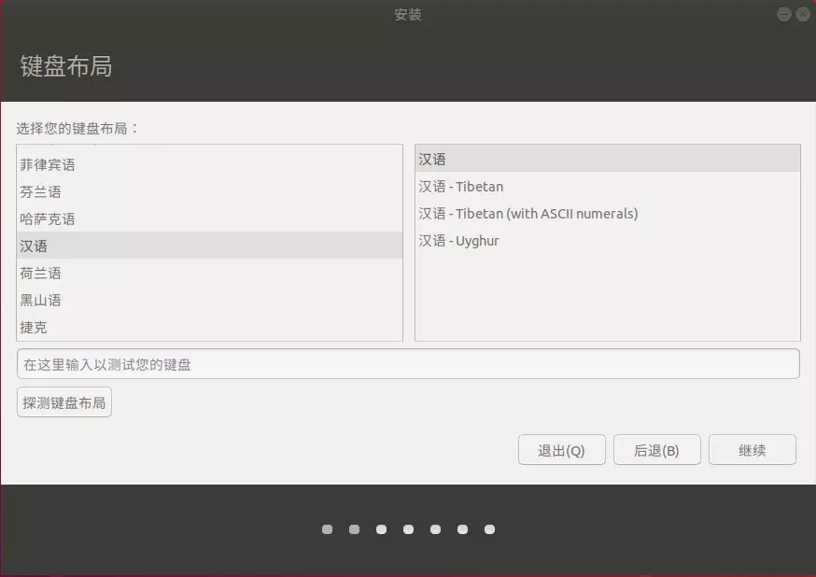Select 哈萨克语 from the language list
The height and width of the screenshot is (577, 816).
[48, 218]
